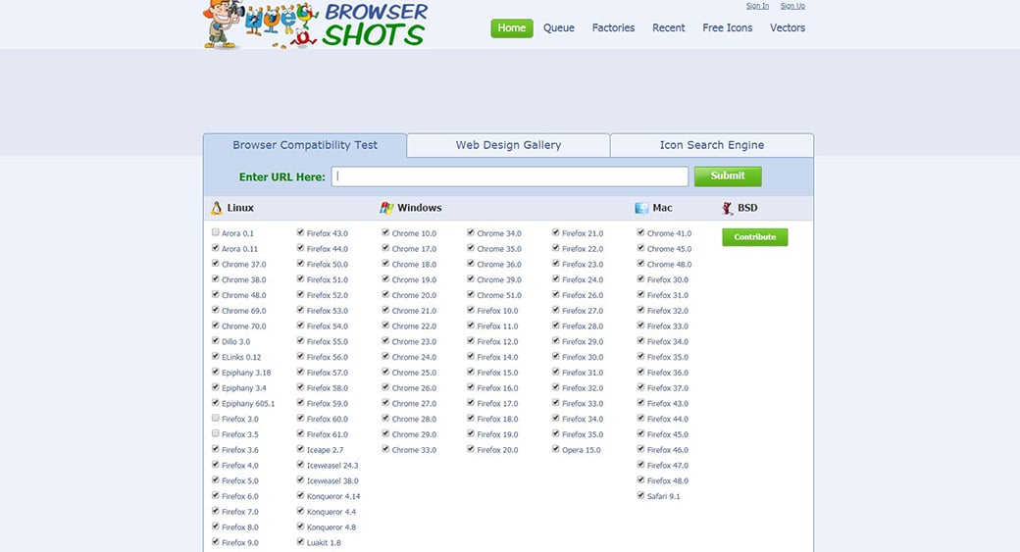1020x552 pixels.
Task: Enable the Arora 0.1 checkbox
Action: 216,233
